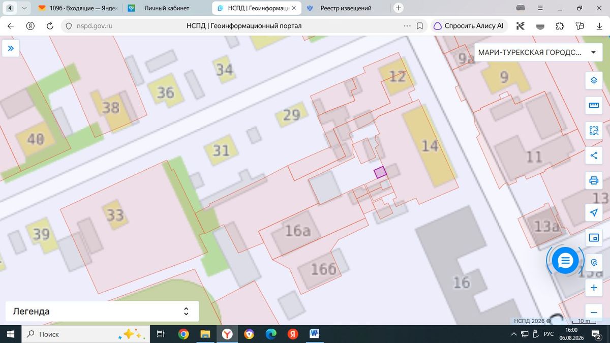Open tab group counter showing 4
610x343 pixels.
pos(11,8)
